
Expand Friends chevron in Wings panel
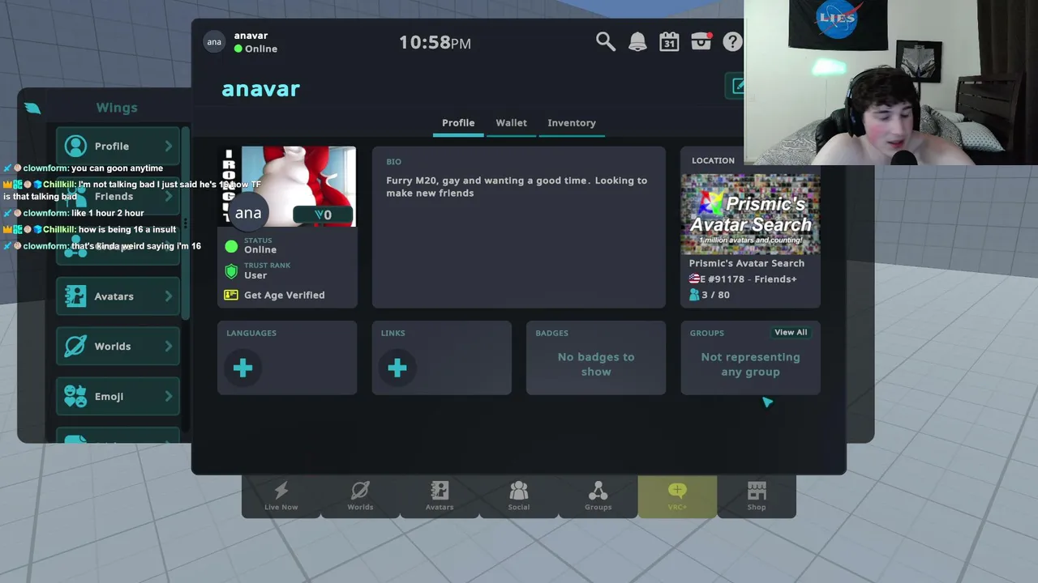pyautogui.click(x=169, y=196)
